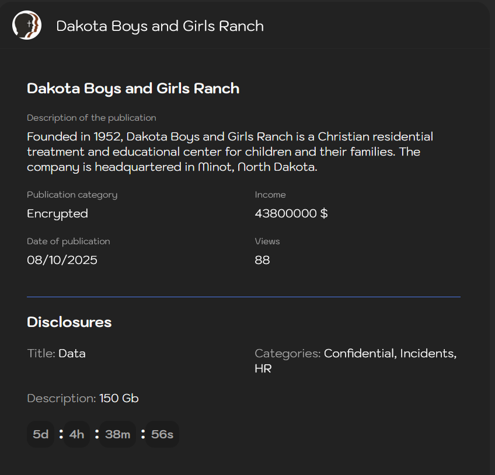Click the countdown hours box '4h'
495x475 pixels.
(x=76, y=434)
